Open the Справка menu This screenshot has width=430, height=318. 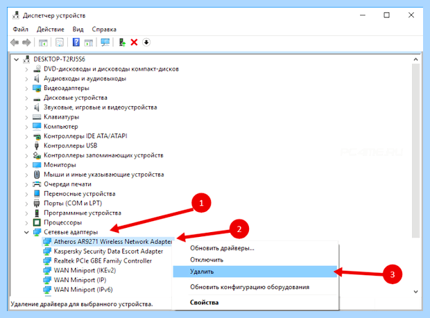click(104, 29)
